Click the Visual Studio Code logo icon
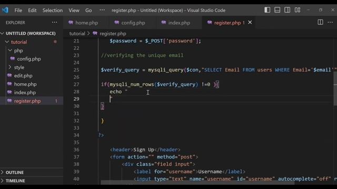 coord(5,10)
